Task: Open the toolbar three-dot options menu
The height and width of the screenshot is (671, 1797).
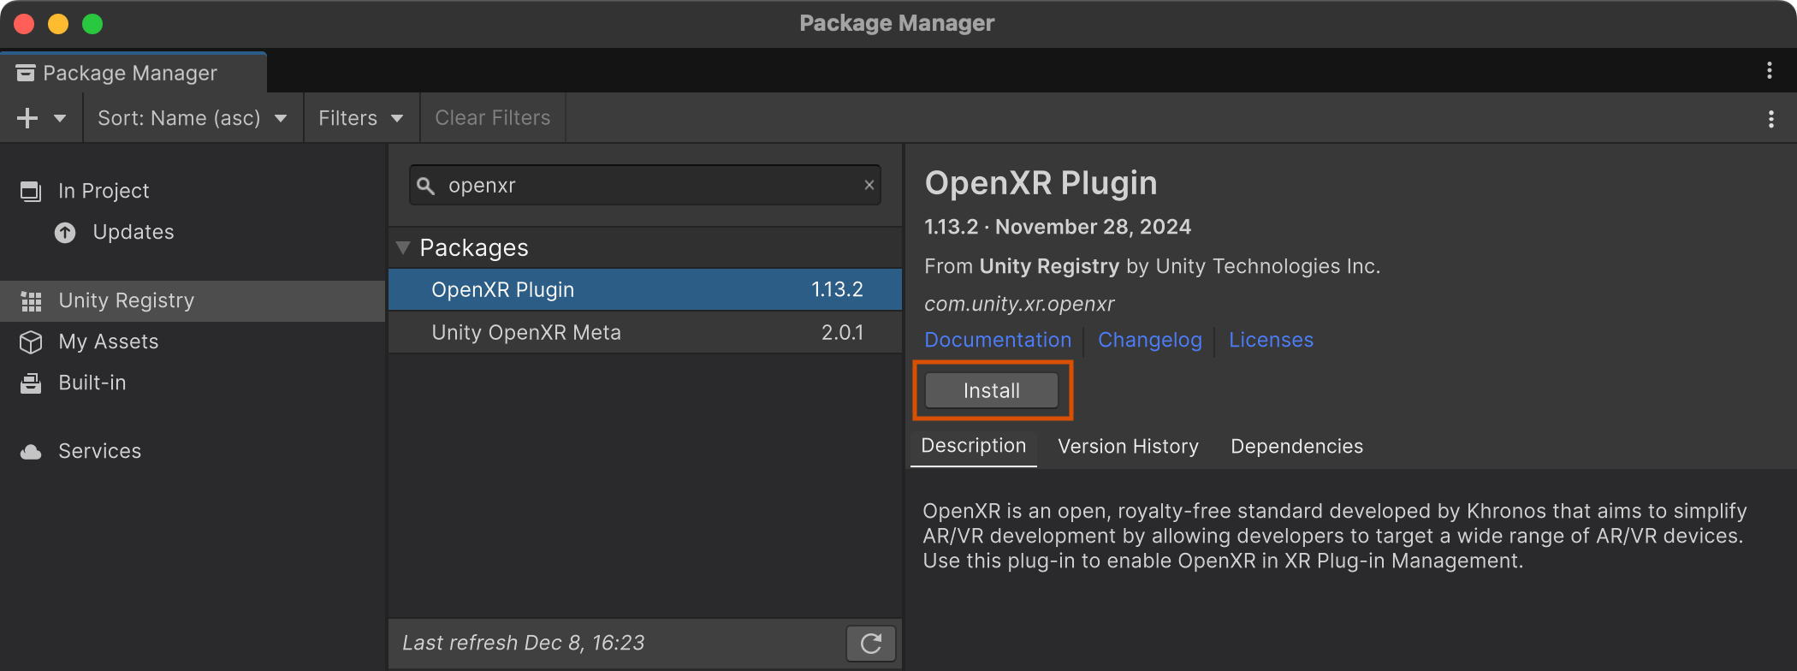Action: click(x=1770, y=119)
